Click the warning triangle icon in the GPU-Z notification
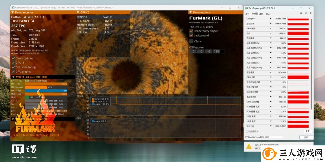This screenshot has width=325, height=162. [x=249, y=146]
